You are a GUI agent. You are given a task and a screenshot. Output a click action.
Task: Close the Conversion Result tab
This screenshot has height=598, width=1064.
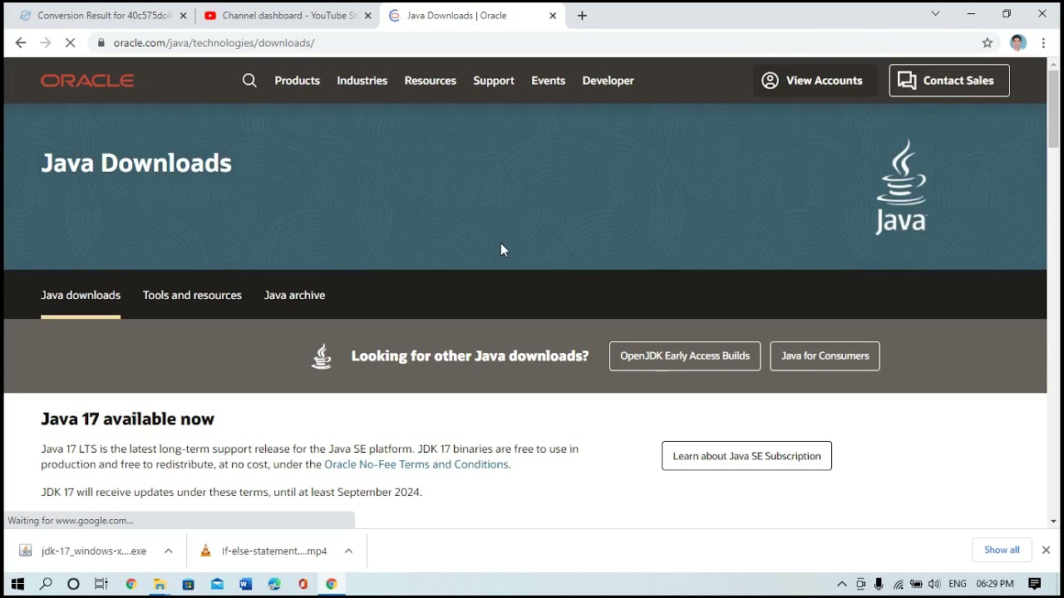point(183,16)
